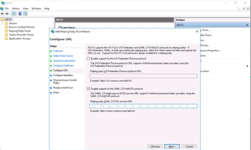Click the "Relying party SAML 2.0 SSO service URL:" label
This screenshot has height=150, width=251.
pos(111,101)
